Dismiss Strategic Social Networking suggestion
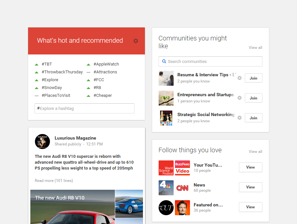The width and height of the screenshot is (297, 224). point(240,118)
